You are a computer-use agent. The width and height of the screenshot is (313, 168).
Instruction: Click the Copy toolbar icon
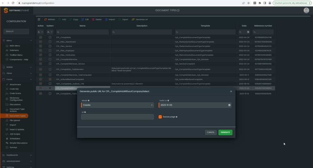(71, 19)
